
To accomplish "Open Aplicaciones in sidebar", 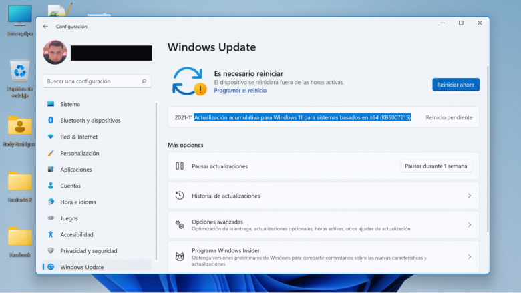I will click(75, 170).
